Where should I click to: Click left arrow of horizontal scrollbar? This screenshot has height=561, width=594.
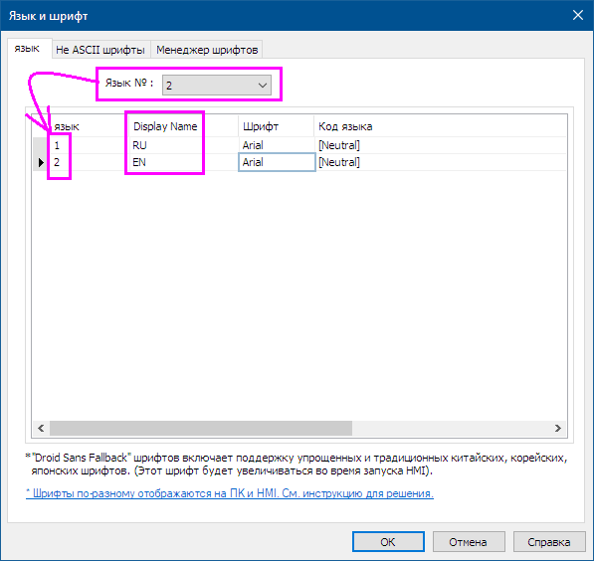click(41, 428)
